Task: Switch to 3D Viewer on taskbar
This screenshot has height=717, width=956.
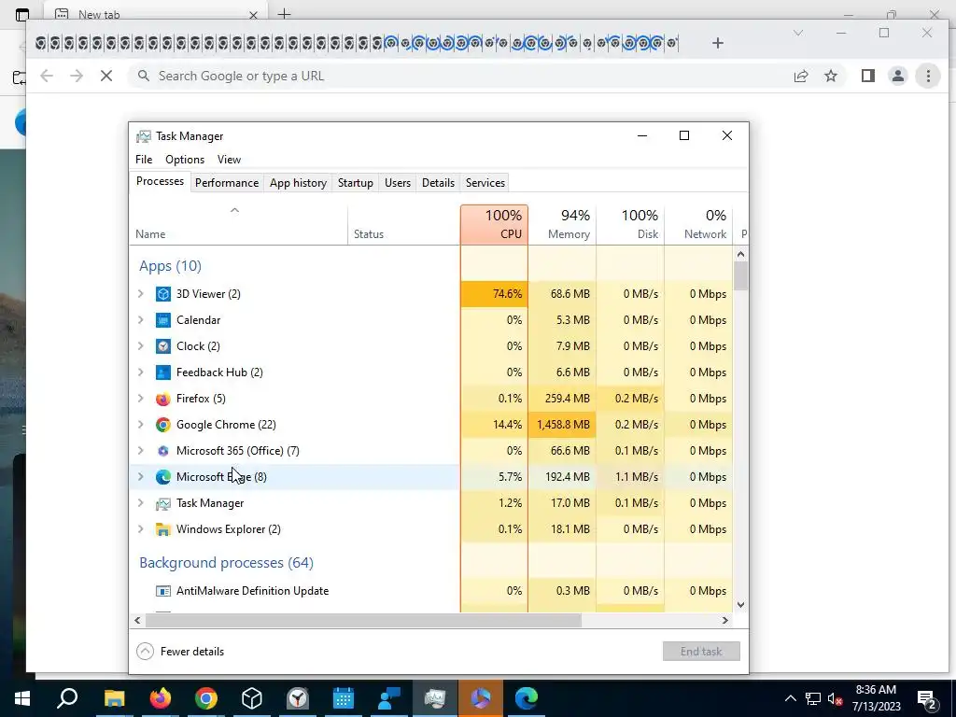Action: point(252,698)
